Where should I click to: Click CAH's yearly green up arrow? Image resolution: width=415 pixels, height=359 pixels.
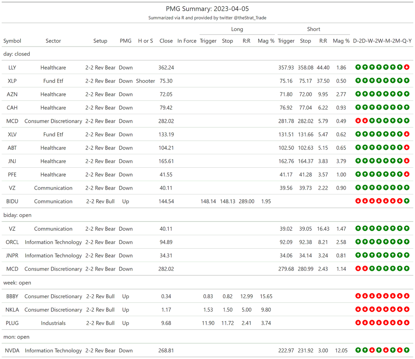pyautogui.click(x=407, y=108)
